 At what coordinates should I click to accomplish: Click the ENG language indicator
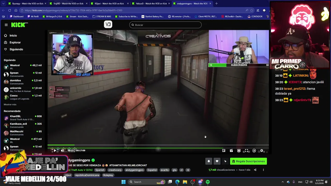300,182
